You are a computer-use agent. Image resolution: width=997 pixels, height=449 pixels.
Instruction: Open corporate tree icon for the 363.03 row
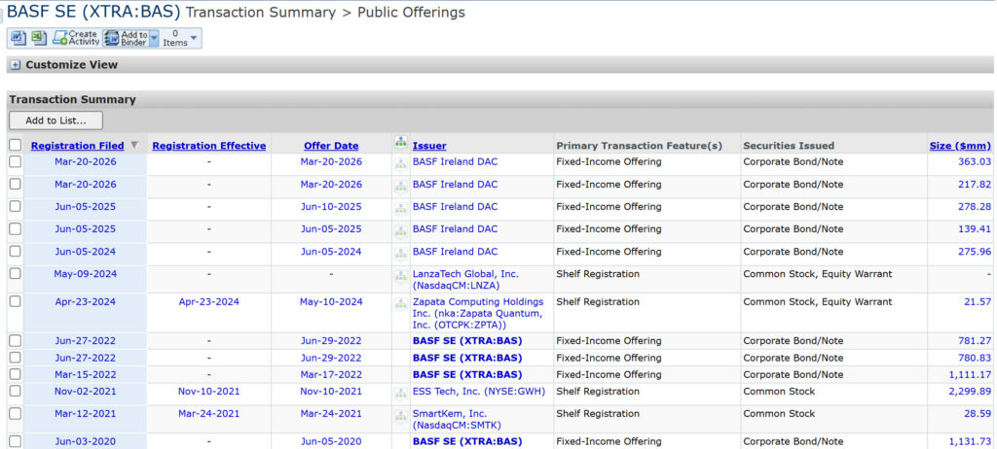[400, 164]
